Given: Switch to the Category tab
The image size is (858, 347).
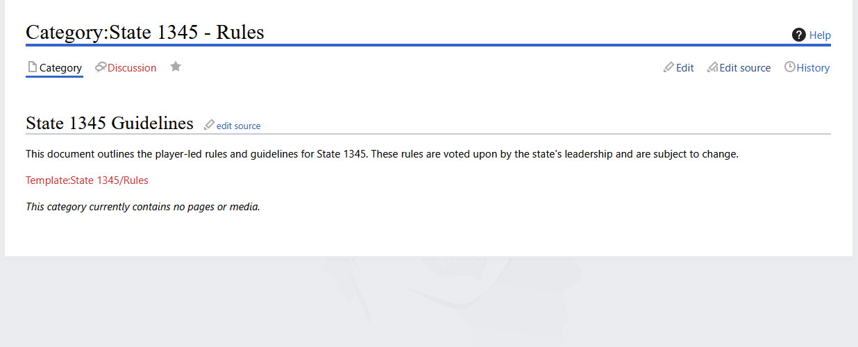Looking at the screenshot, I should tap(60, 68).
